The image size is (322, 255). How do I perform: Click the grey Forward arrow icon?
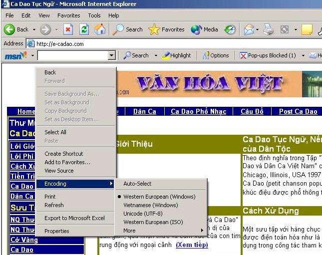click(x=45, y=29)
